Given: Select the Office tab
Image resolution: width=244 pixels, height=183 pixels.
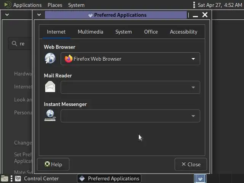Looking at the screenshot, I should pyautogui.click(x=151, y=32).
